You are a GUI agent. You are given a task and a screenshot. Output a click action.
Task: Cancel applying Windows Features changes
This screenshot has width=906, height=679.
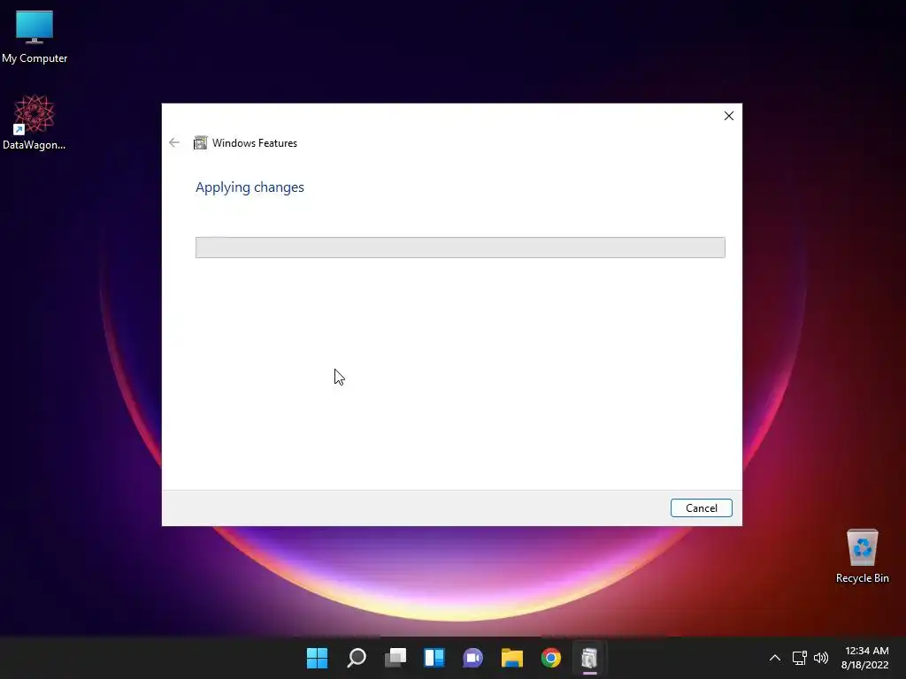pos(701,508)
